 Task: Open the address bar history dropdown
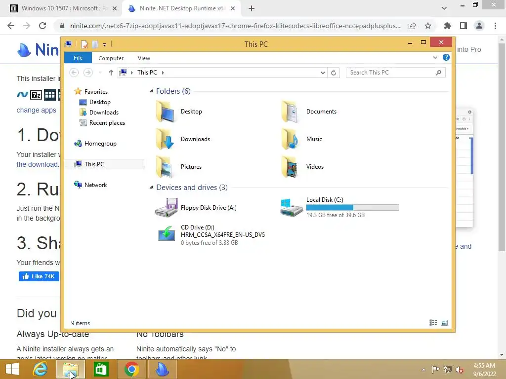click(323, 73)
